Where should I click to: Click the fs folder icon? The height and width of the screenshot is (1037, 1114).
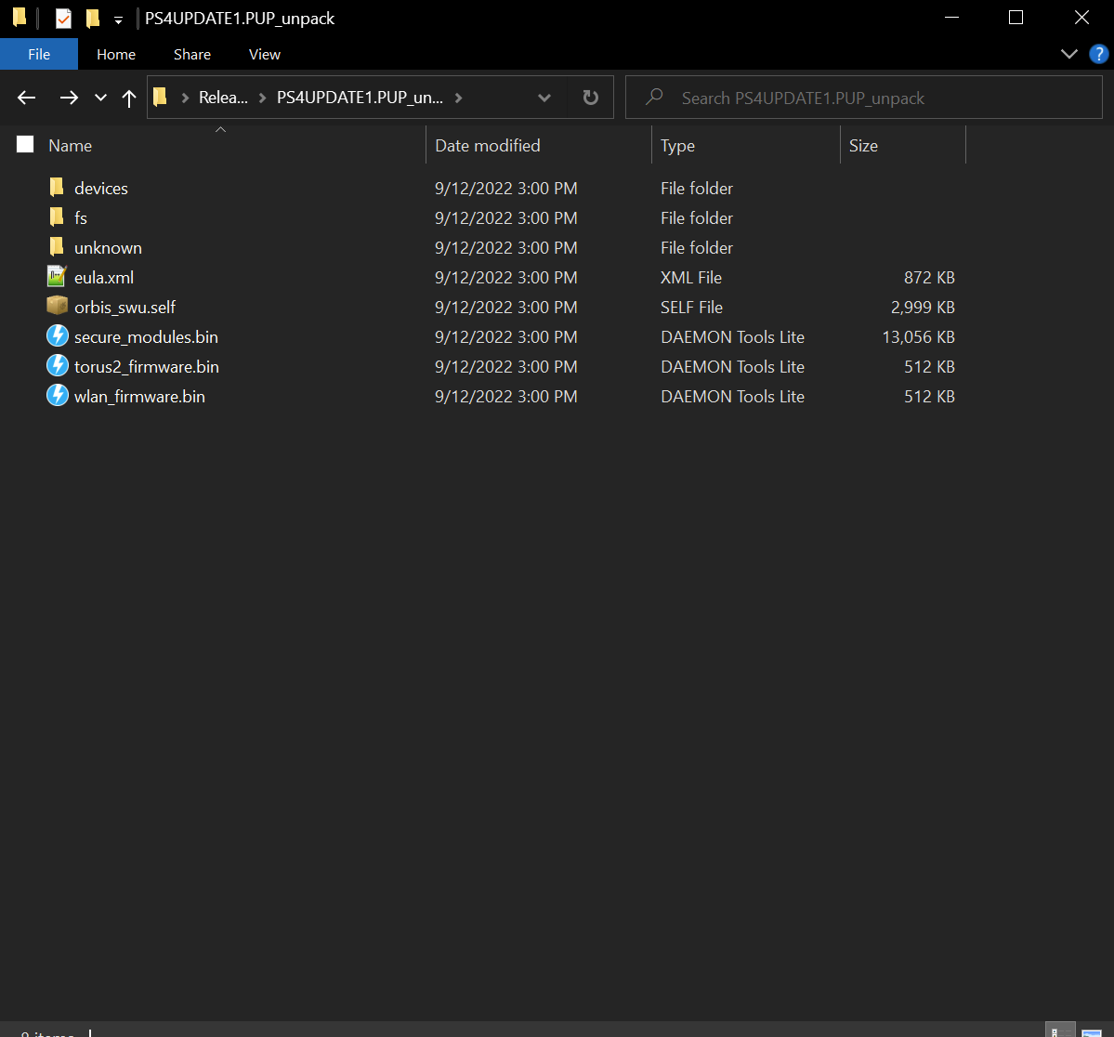(57, 217)
